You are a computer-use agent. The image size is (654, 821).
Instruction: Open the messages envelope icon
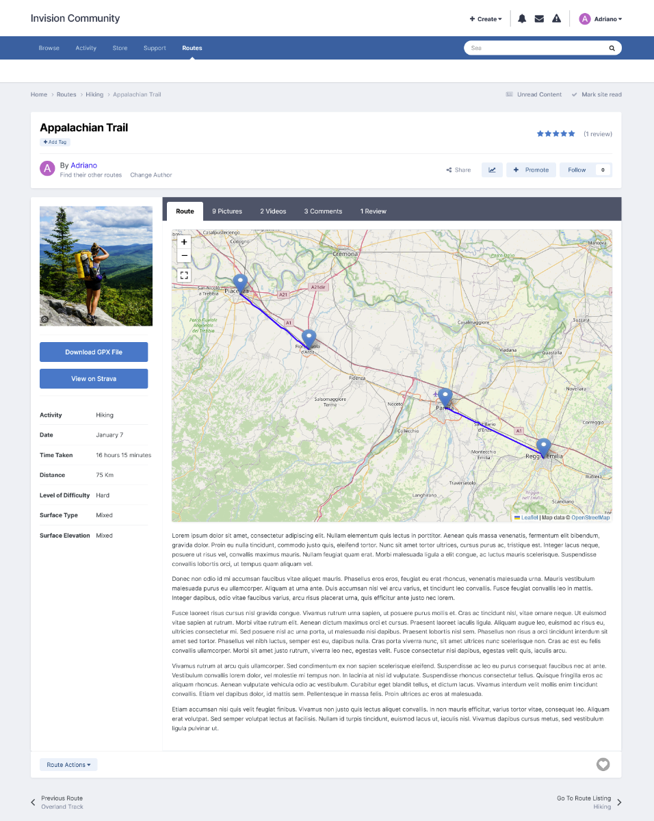coord(539,19)
